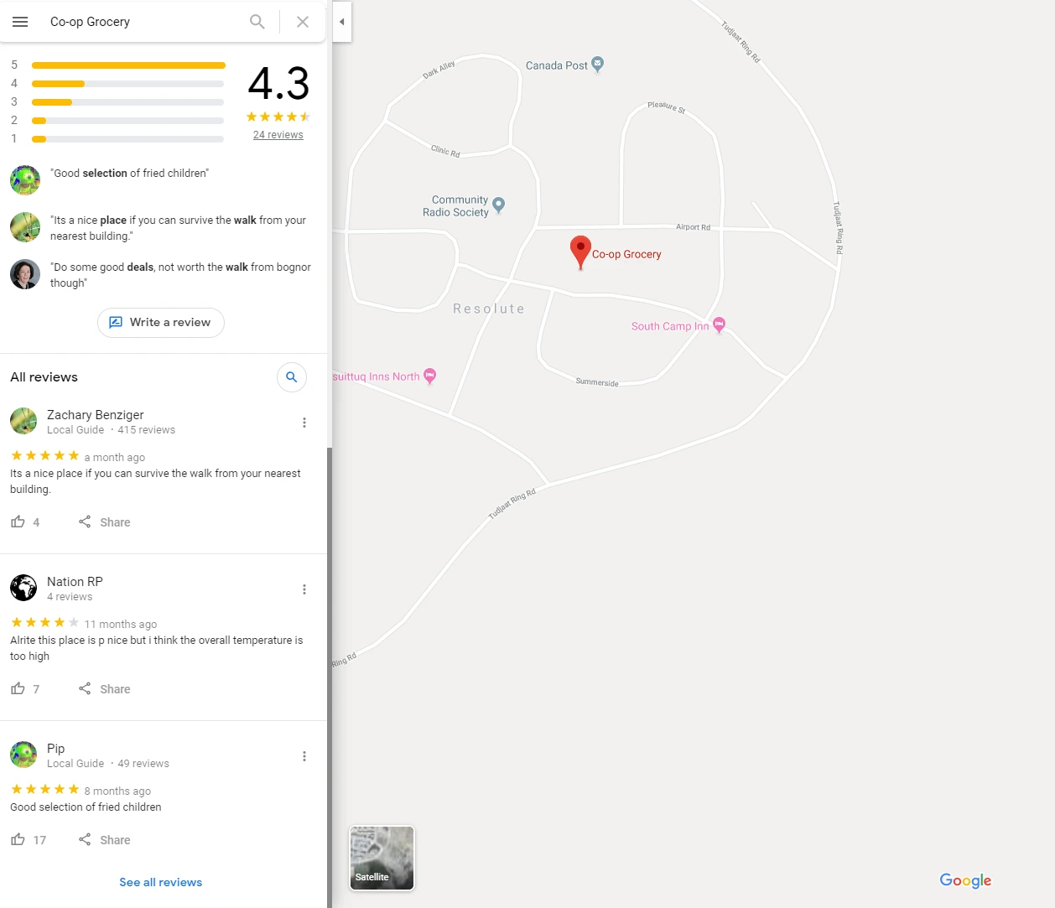The image size is (1055, 908).
Task: Click the South Camp Inn map label
Action: coord(670,326)
